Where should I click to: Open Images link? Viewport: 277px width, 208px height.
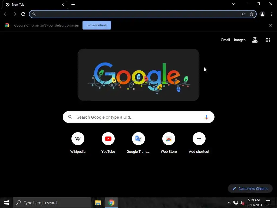[240, 40]
